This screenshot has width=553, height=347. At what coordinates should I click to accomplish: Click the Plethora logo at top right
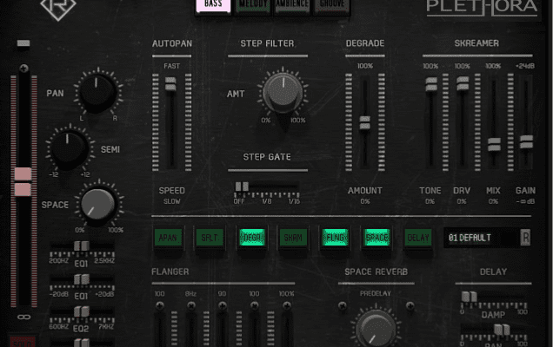pyautogui.click(x=481, y=10)
